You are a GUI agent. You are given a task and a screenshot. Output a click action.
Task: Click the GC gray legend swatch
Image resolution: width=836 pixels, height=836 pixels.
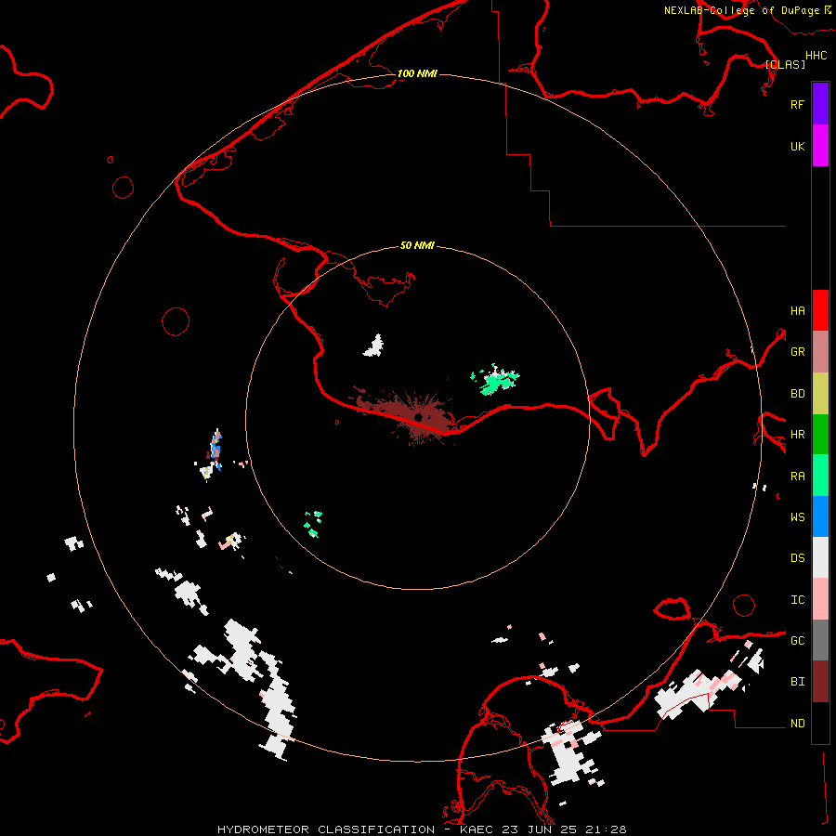[x=820, y=640]
